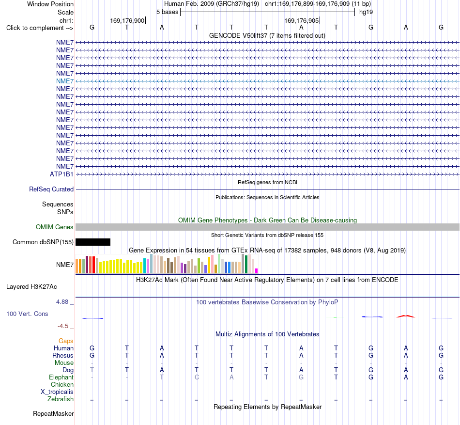460x425 pixels.
Task: Click the 'Dog' alignment row label
Action: 68,370
